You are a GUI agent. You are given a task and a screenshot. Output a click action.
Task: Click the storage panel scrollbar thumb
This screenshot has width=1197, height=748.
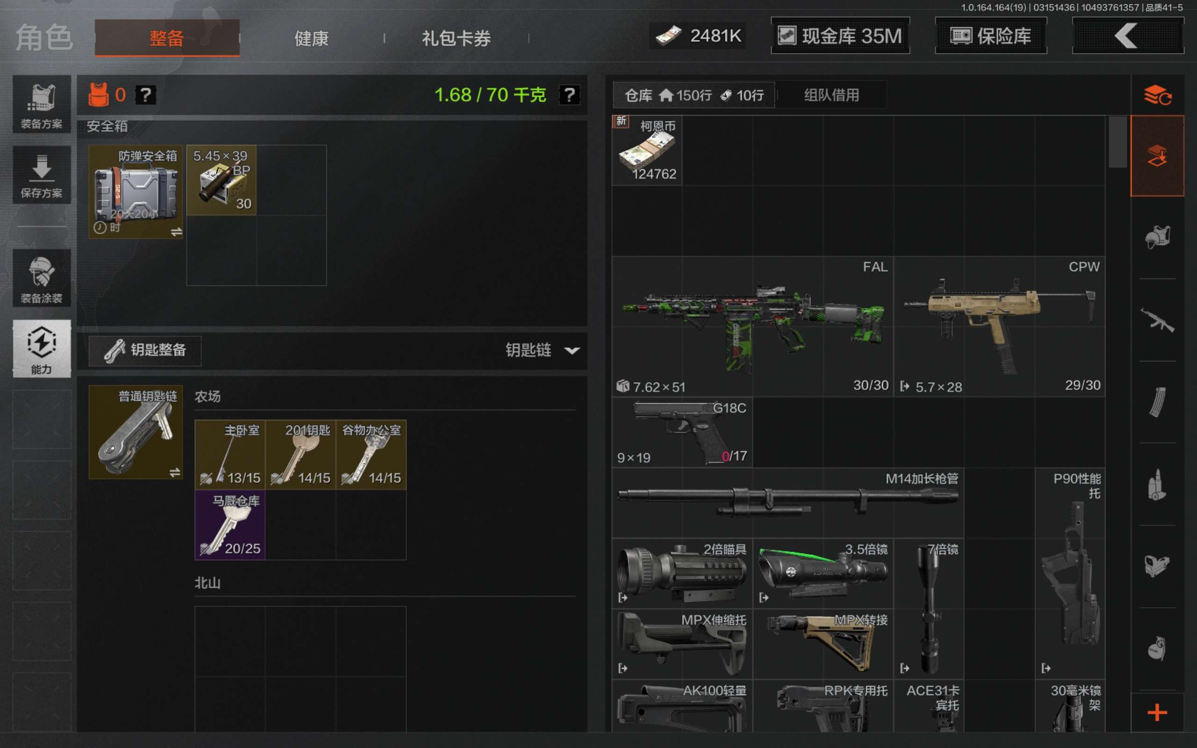1118,143
